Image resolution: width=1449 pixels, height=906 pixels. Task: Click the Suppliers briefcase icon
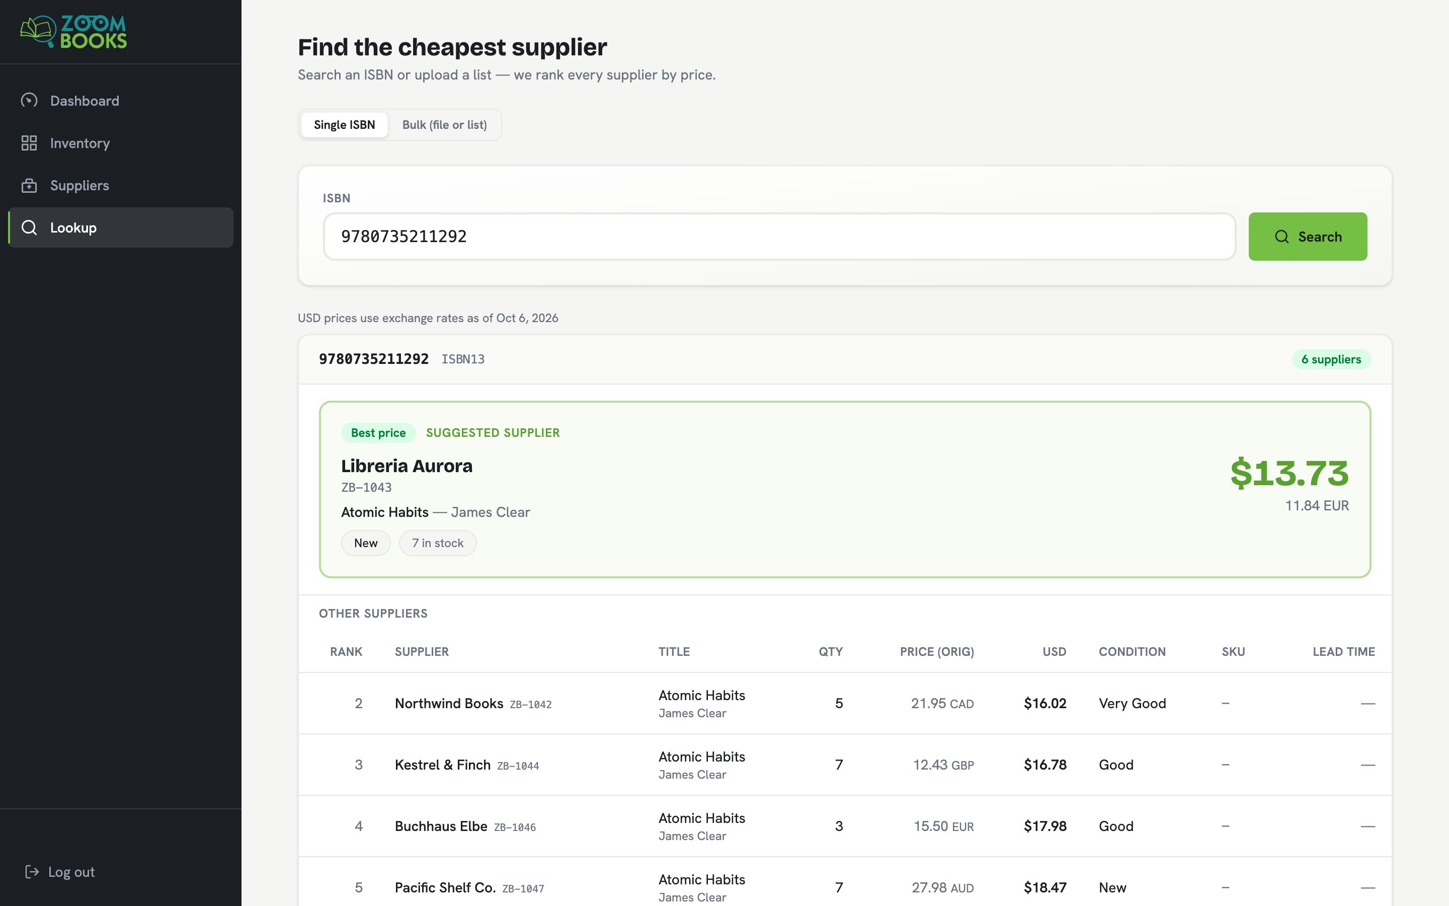click(x=29, y=185)
